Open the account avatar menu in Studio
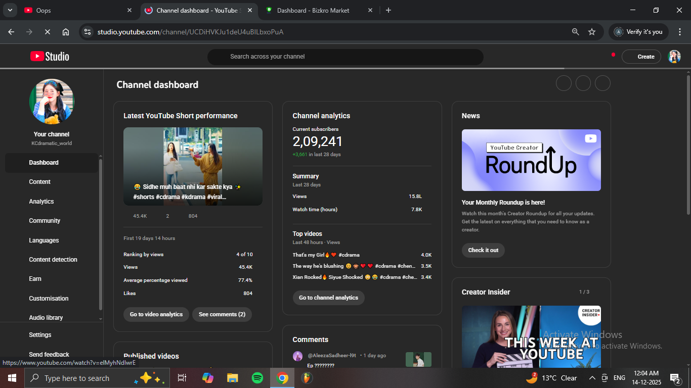 (x=674, y=57)
